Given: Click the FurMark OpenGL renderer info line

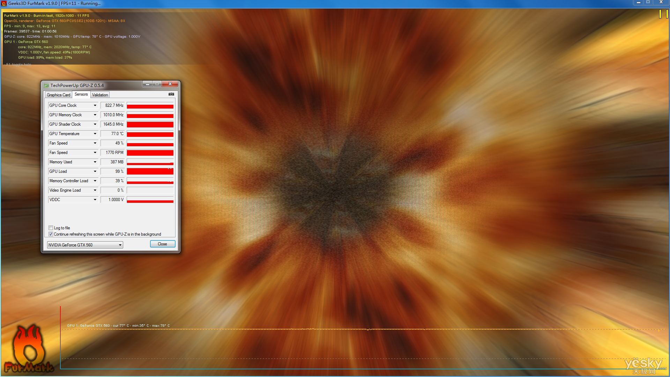Looking at the screenshot, I should pos(65,21).
